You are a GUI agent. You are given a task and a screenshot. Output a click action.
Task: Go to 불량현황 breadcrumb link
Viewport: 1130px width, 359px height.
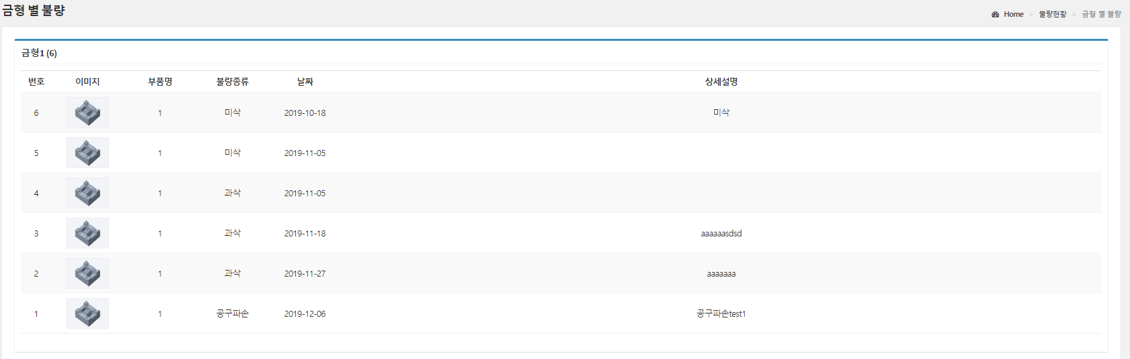click(1052, 14)
